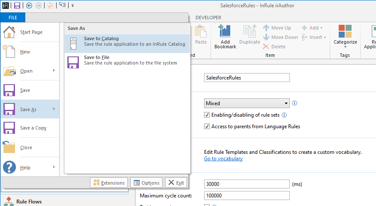The width and height of the screenshot is (376, 206).
Task: Click the Maximum cycle count field
Action: pyautogui.click(x=247, y=195)
